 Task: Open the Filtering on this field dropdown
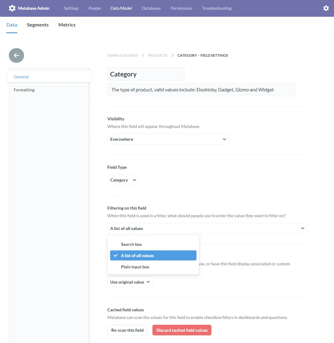(207, 228)
